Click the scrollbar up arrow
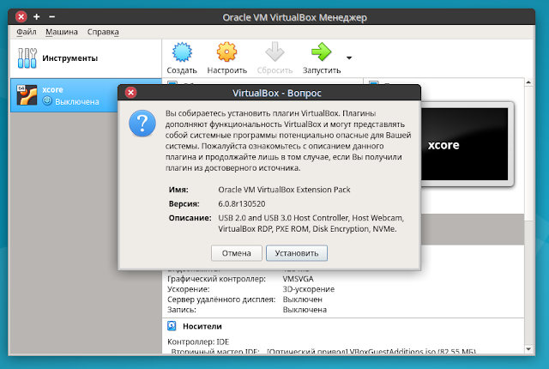 click(528, 82)
